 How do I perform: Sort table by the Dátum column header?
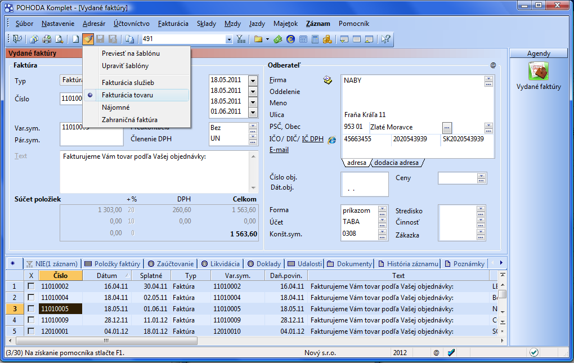107,276
